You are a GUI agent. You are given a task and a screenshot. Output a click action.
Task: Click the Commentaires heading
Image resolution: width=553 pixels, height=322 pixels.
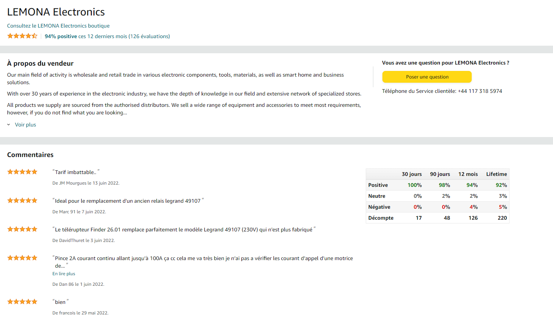(x=30, y=155)
